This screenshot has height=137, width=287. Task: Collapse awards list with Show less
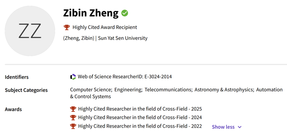pyautogui.click(x=223, y=127)
